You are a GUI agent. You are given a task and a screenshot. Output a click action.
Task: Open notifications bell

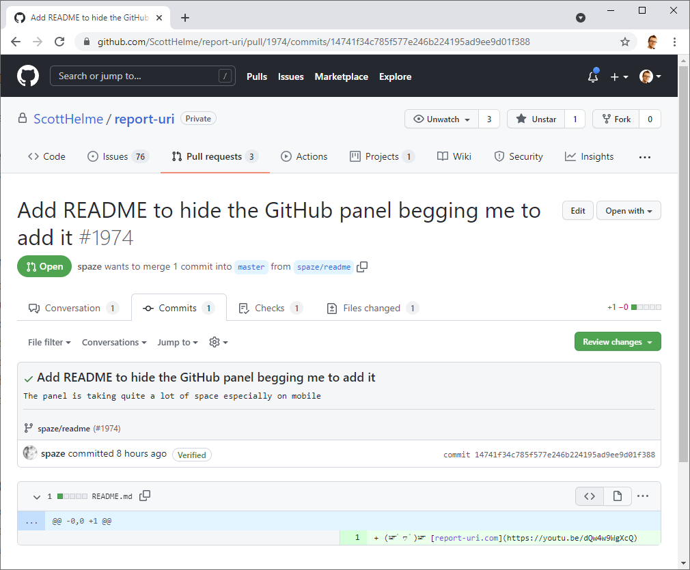pos(593,76)
